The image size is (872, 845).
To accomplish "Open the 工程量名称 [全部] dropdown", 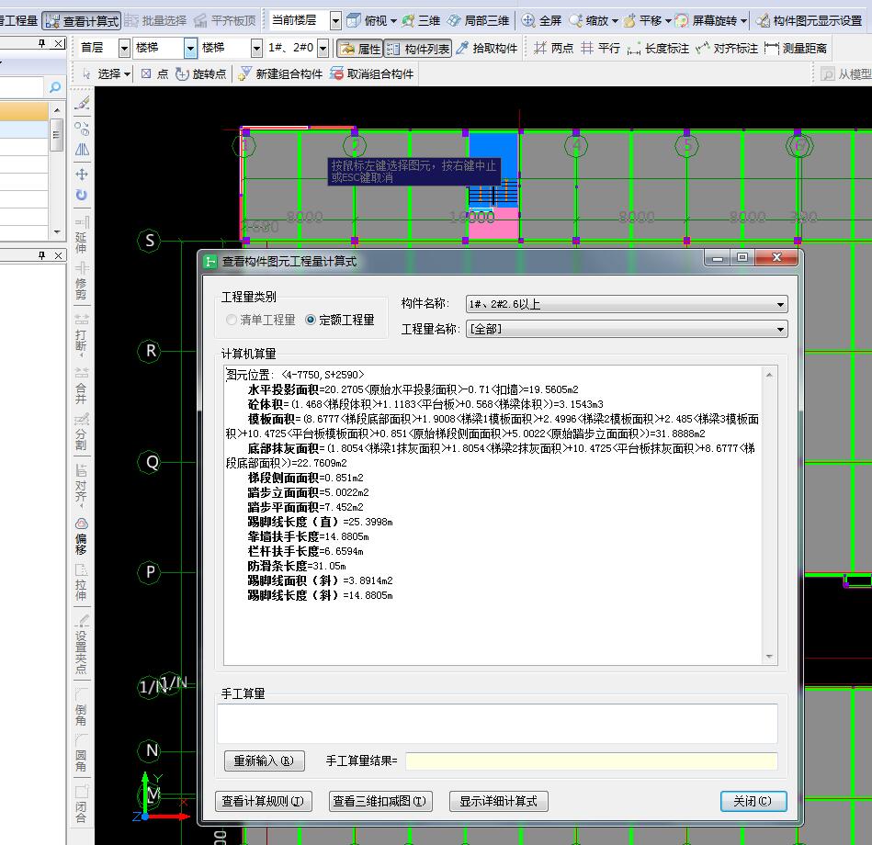I will click(x=780, y=330).
